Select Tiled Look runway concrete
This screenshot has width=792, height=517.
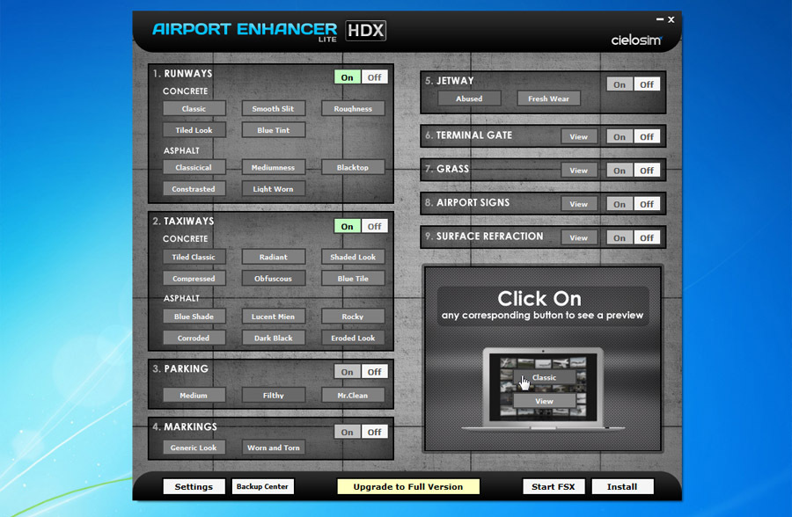click(x=194, y=130)
